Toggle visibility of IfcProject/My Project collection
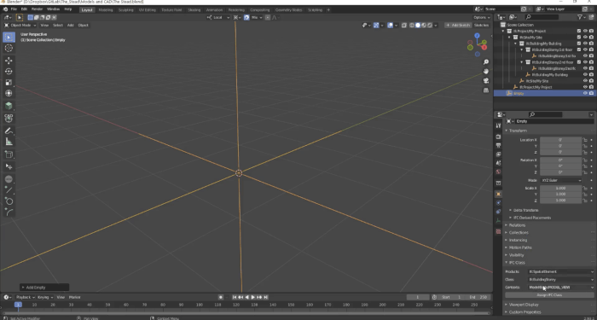Image resolution: width=597 pixels, height=320 pixels. coord(585,31)
